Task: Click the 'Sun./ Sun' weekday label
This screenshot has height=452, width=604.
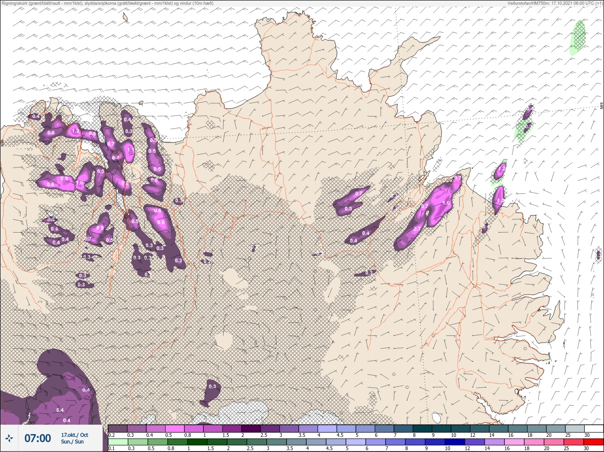Action: click(73, 442)
